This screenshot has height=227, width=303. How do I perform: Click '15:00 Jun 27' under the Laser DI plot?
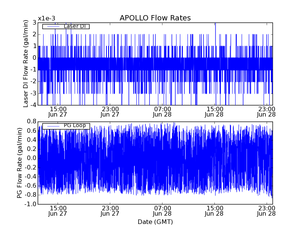click(x=58, y=112)
